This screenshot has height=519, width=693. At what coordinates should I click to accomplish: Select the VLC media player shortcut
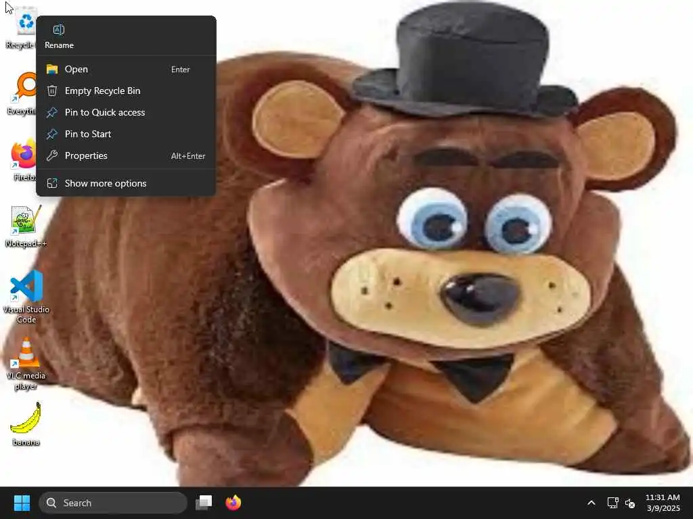coord(26,364)
